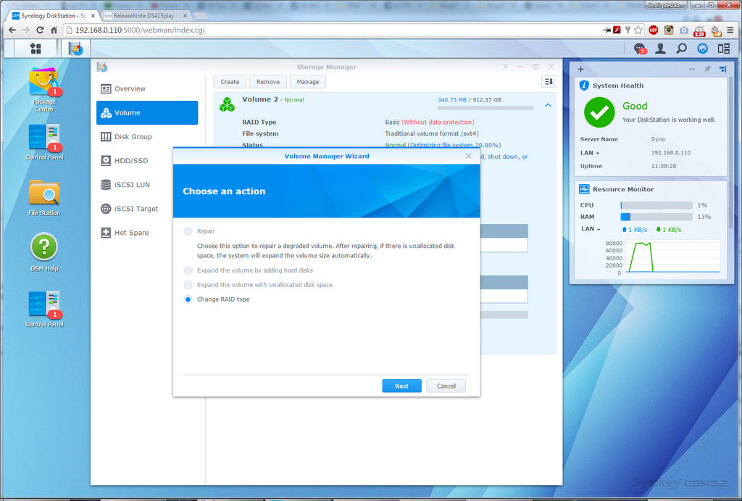Viewport: 742px width, 501px height.
Task: Click the '192.168.0.110' LAN address value
Action: (x=670, y=153)
